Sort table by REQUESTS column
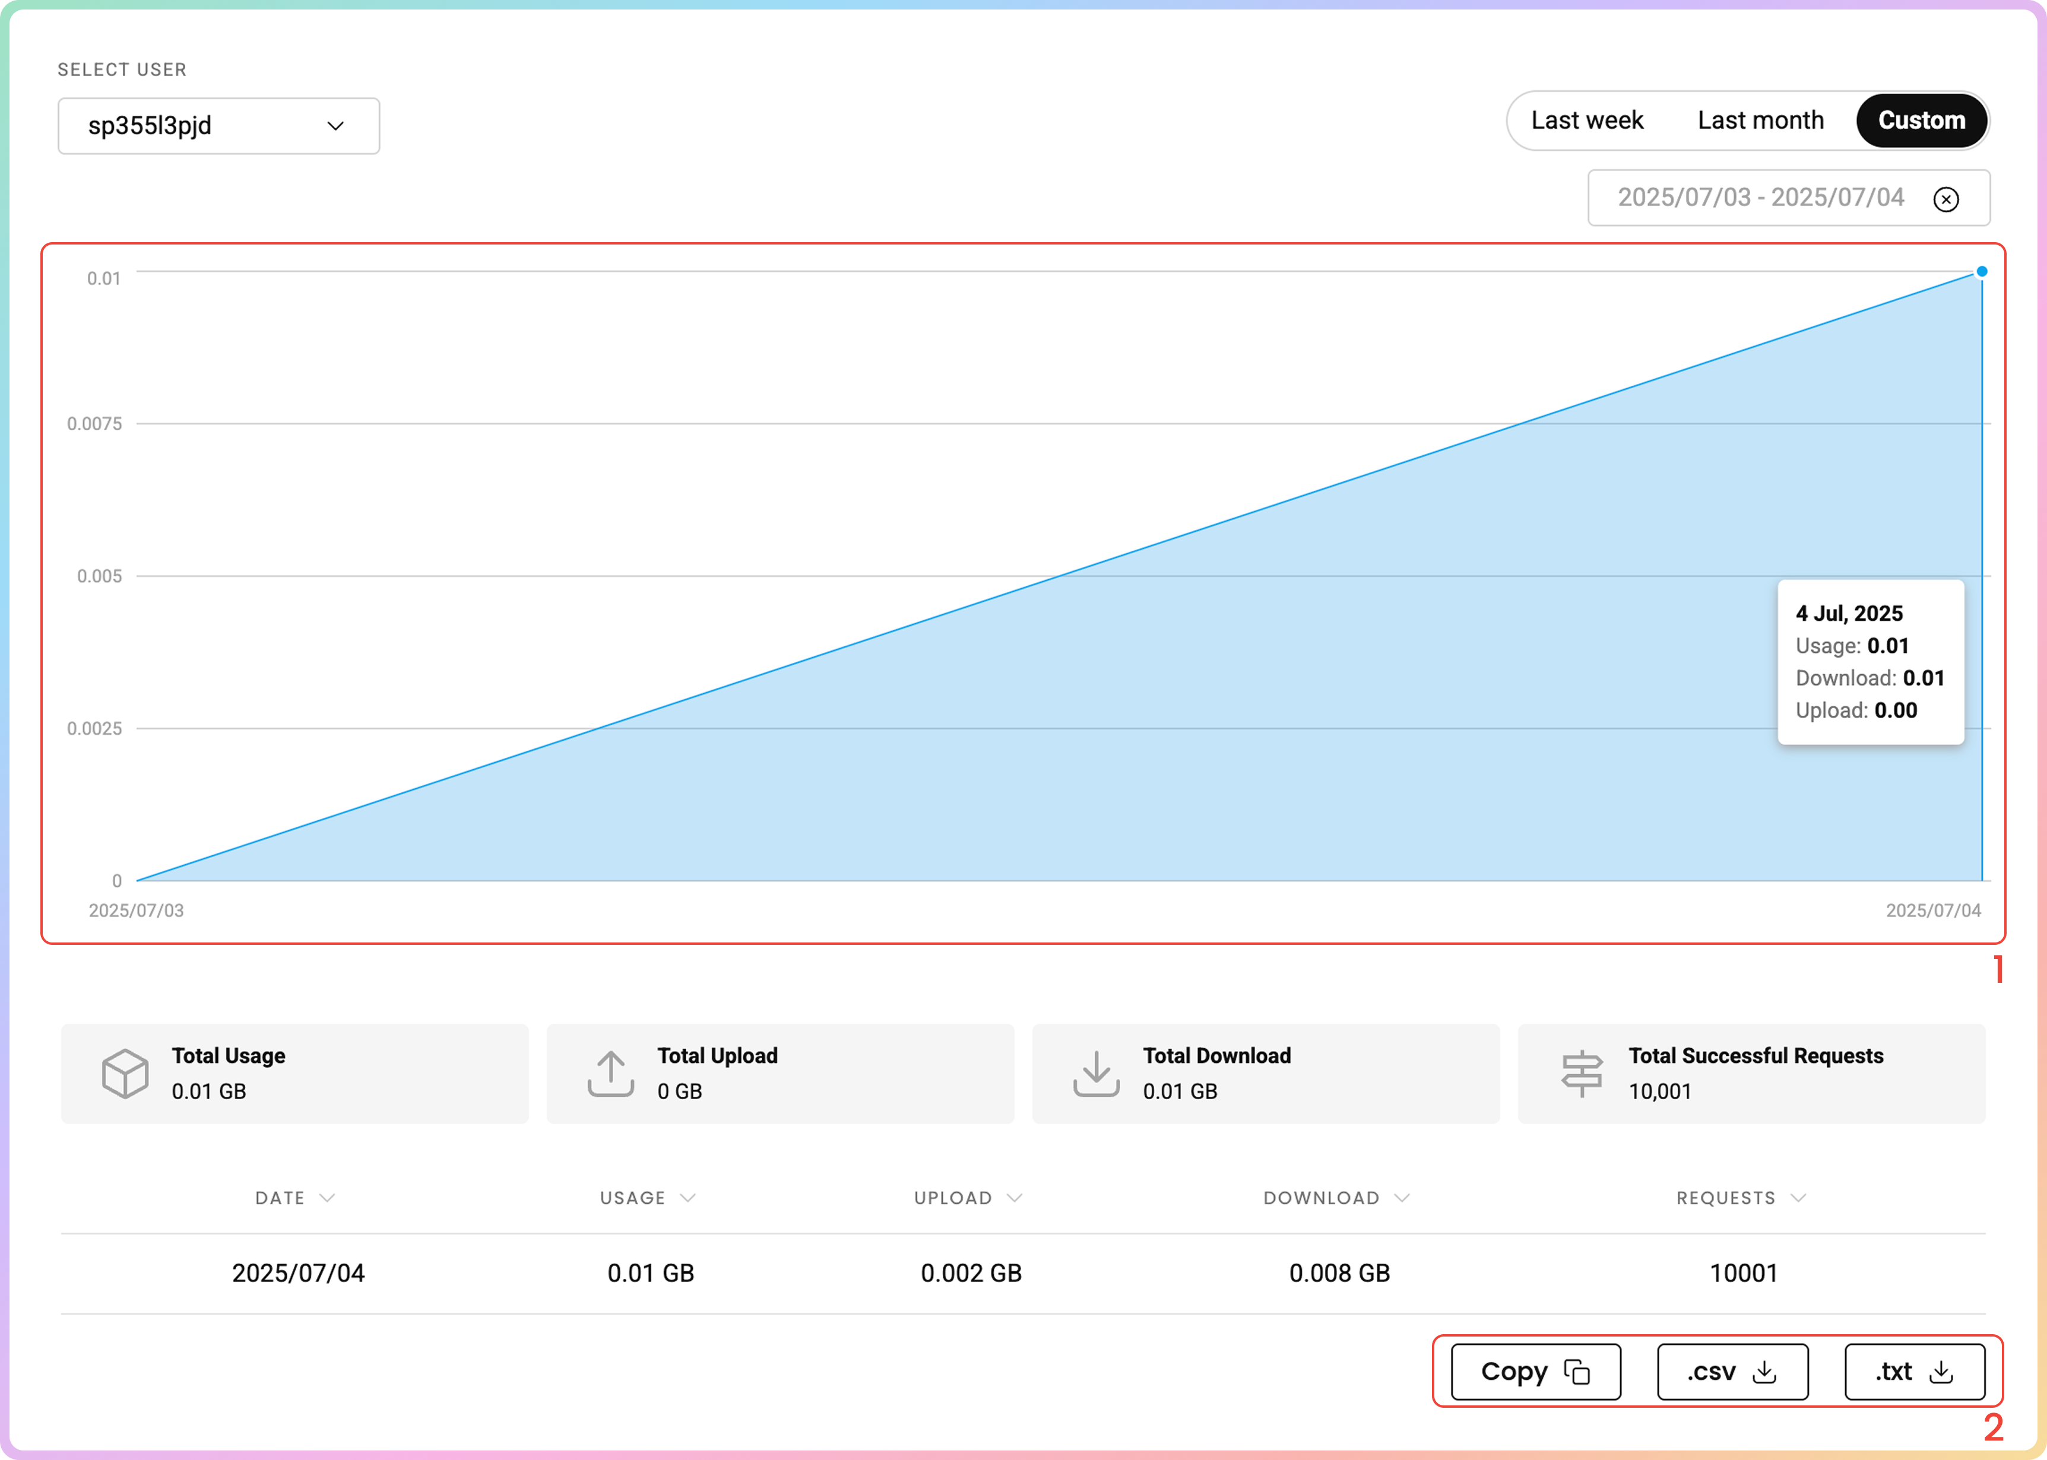The height and width of the screenshot is (1460, 2047). (x=1741, y=1198)
